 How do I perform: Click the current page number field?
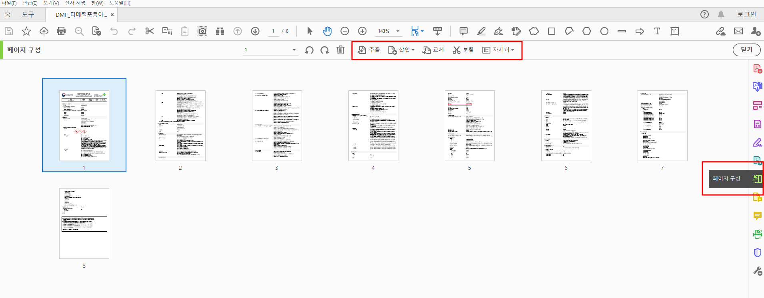273,31
